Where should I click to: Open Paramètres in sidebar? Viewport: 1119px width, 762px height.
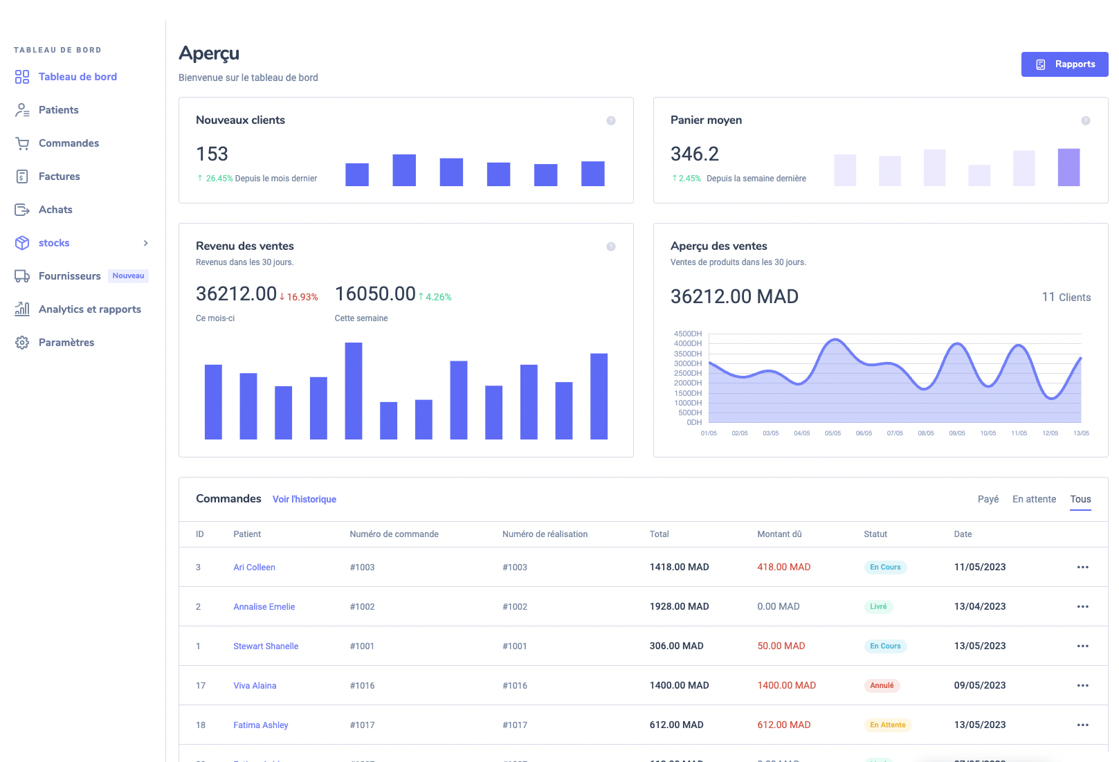coord(66,343)
